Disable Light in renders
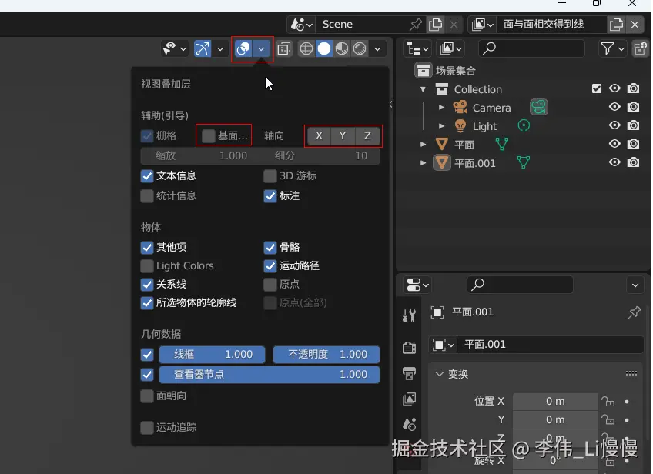The height and width of the screenshot is (474, 653). pos(634,125)
